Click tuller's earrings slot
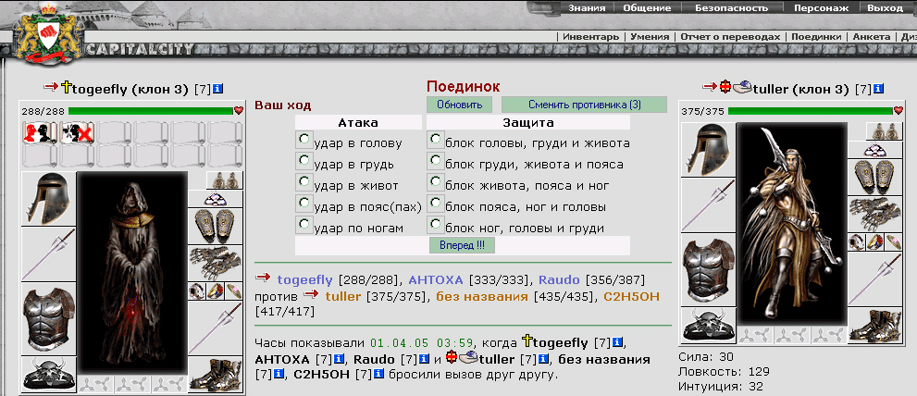Image resolution: width=917 pixels, height=396 pixels. (883, 131)
